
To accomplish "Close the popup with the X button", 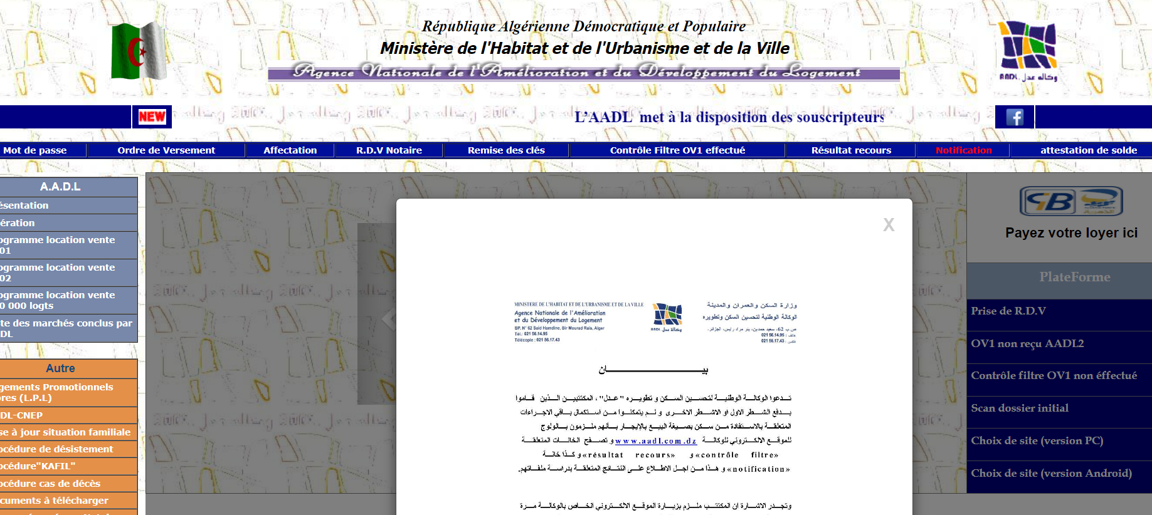I will [x=889, y=225].
